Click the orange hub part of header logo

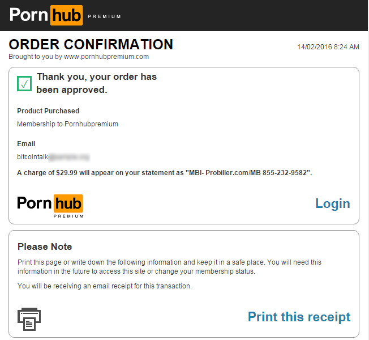pos(66,15)
